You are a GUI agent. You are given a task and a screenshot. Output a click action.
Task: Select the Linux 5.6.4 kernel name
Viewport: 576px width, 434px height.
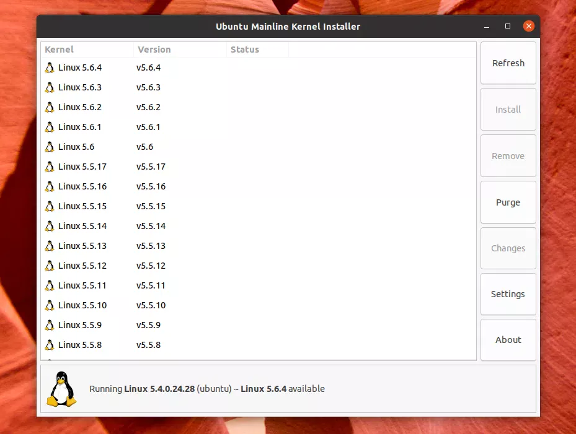click(x=80, y=67)
